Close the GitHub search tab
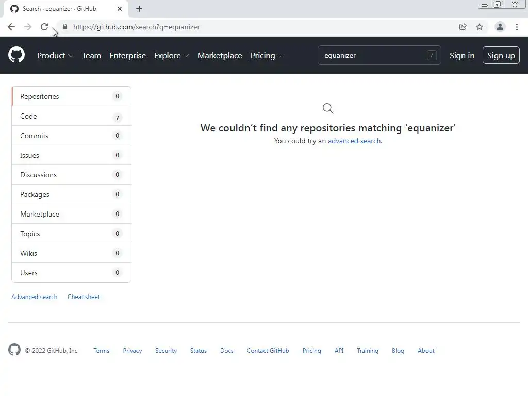528x396 pixels. coord(120,9)
